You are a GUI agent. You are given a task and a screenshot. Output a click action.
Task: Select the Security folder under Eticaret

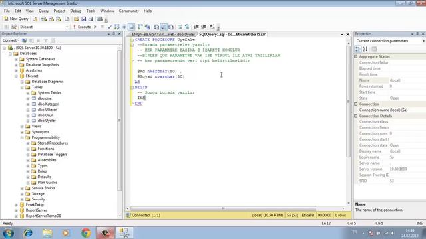(38, 199)
